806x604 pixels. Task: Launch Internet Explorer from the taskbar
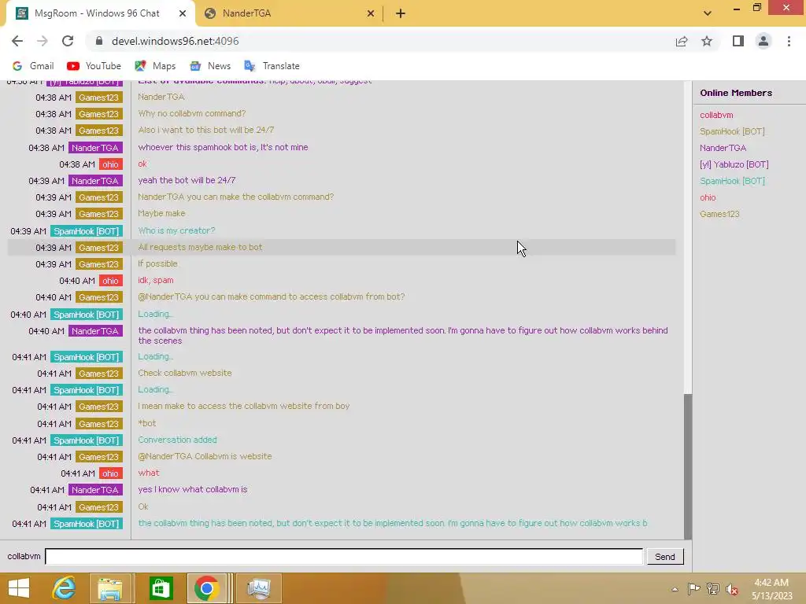pos(64,588)
